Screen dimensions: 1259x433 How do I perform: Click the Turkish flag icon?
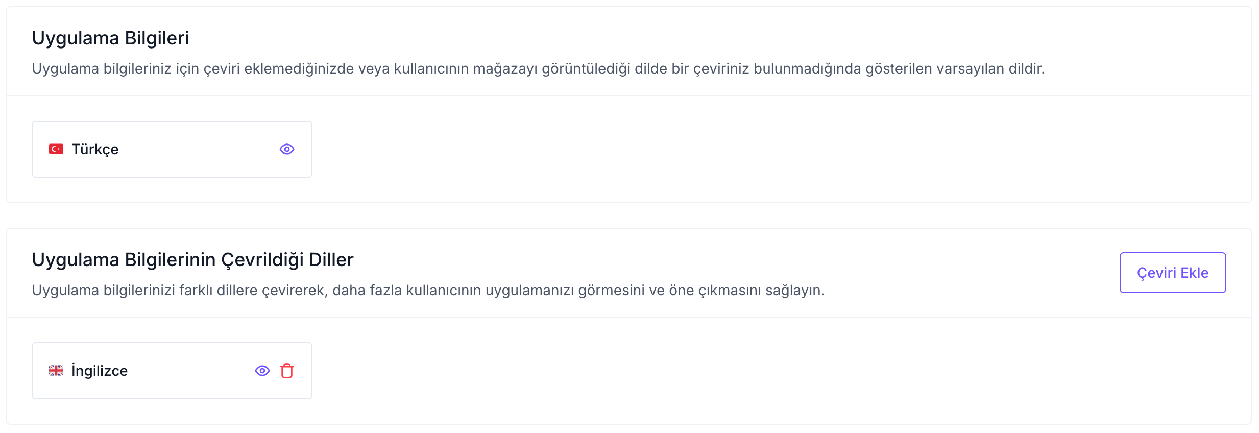[56, 149]
